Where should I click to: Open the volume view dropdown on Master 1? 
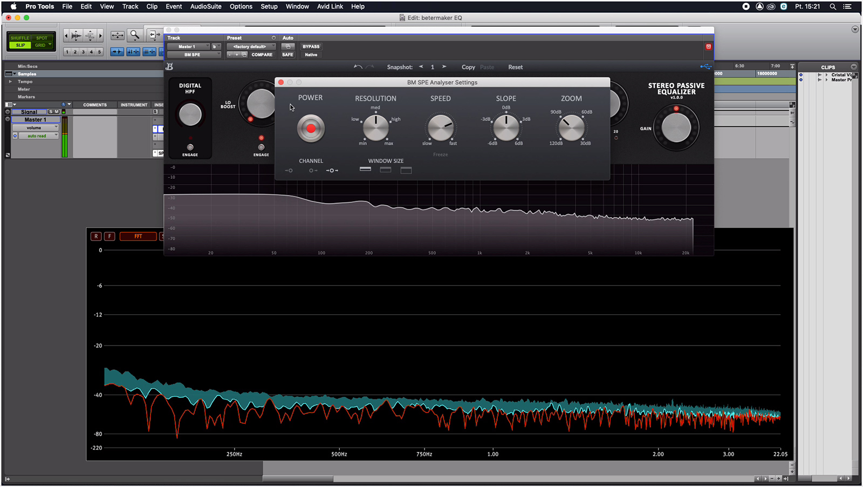click(35, 128)
